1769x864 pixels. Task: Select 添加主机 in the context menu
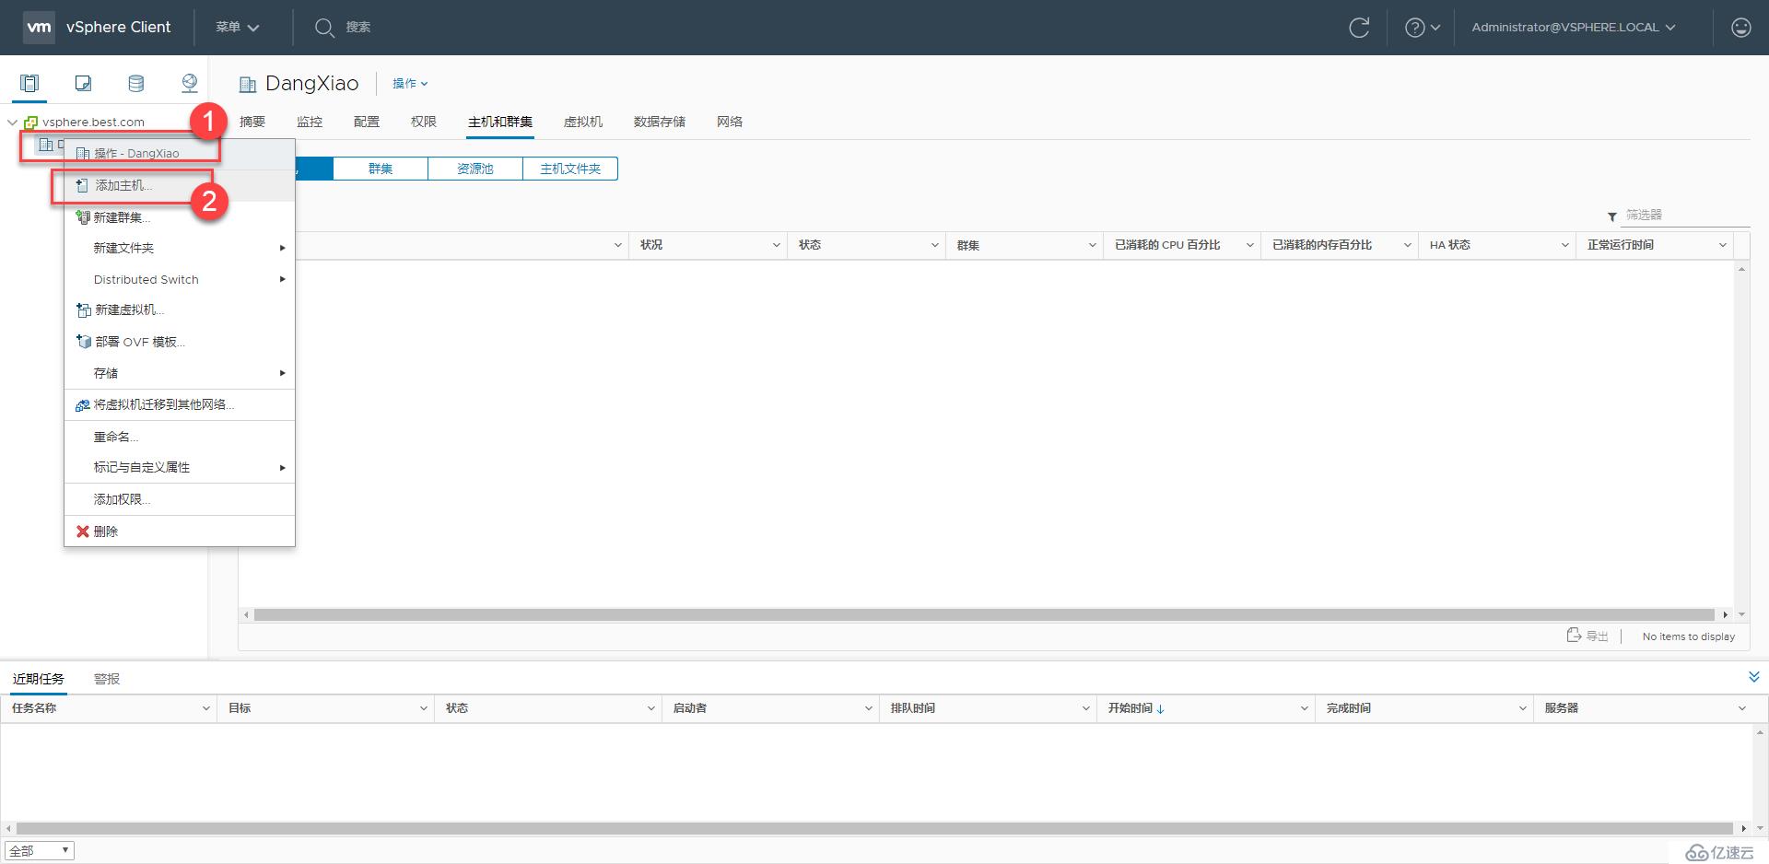[180, 185]
